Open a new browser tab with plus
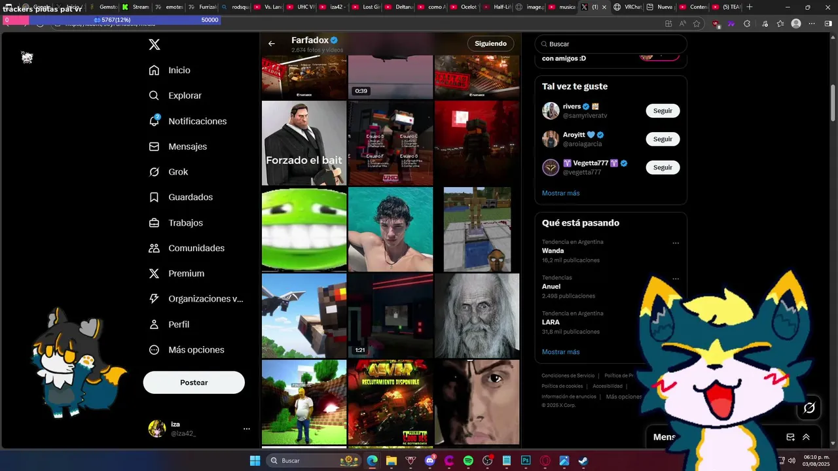The height and width of the screenshot is (471, 838). (x=750, y=7)
